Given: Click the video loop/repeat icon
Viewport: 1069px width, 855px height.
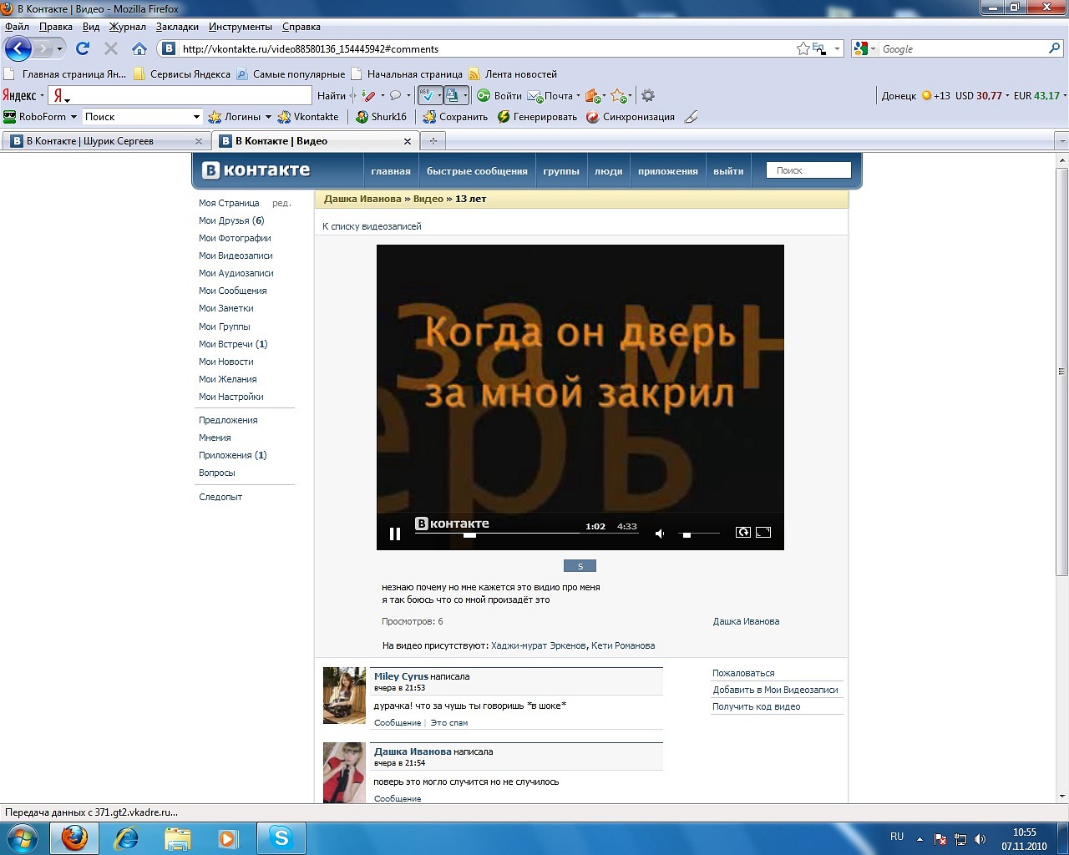Looking at the screenshot, I should pyautogui.click(x=742, y=533).
